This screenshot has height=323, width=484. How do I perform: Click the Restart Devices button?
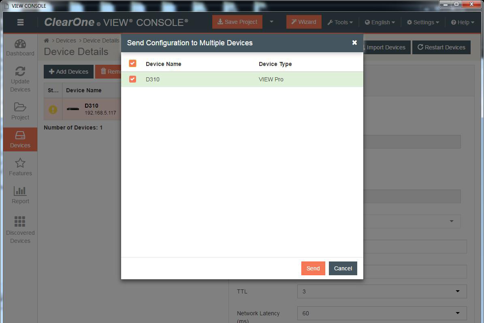tap(441, 47)
